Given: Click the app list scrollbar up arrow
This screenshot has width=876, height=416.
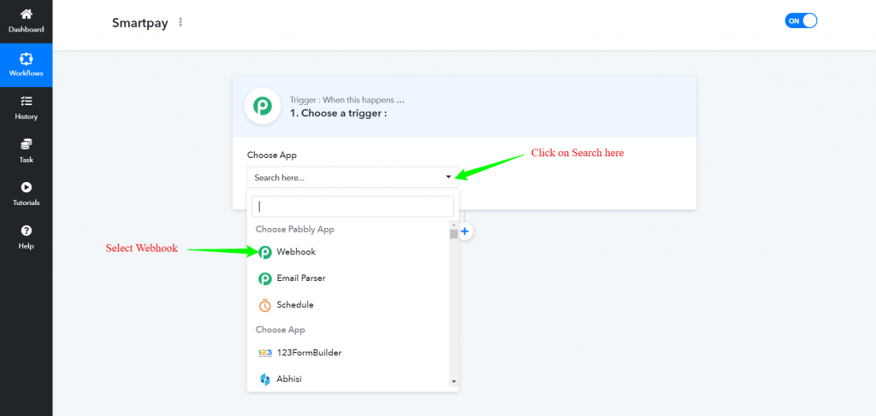Looking at the screenshot, I should coord(453,225).
